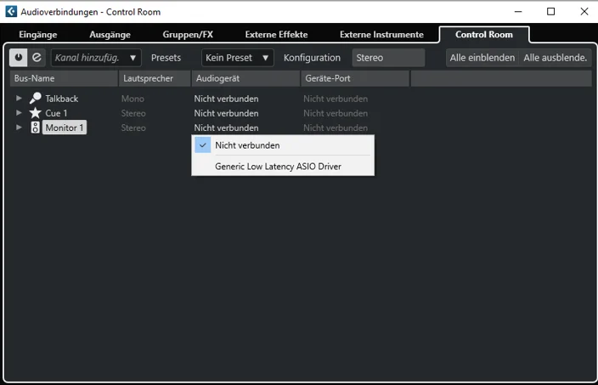The image size is (598, 385).
Task: Select the Cue 1 bus name
Action: tap(56, 113)
